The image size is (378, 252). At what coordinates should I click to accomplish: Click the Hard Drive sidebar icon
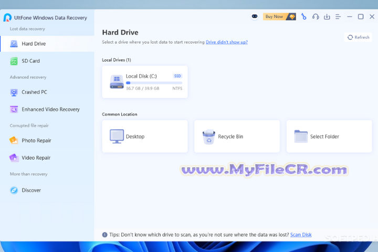(x=14, y=44)
